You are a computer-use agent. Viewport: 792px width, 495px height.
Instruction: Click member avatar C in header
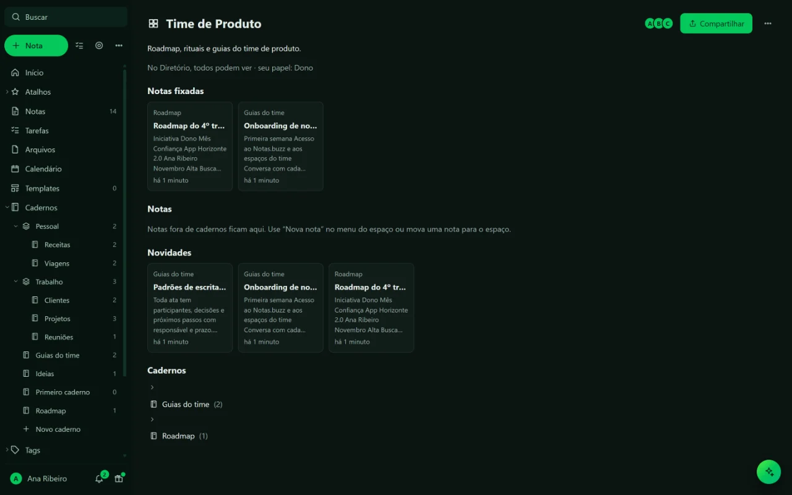pos(668,24)
